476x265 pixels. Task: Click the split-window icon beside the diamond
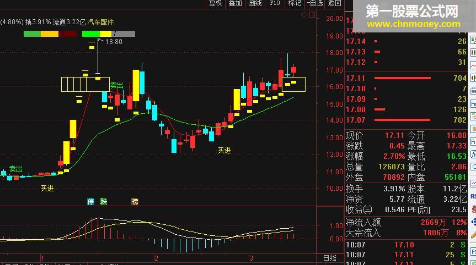(312, 14)
